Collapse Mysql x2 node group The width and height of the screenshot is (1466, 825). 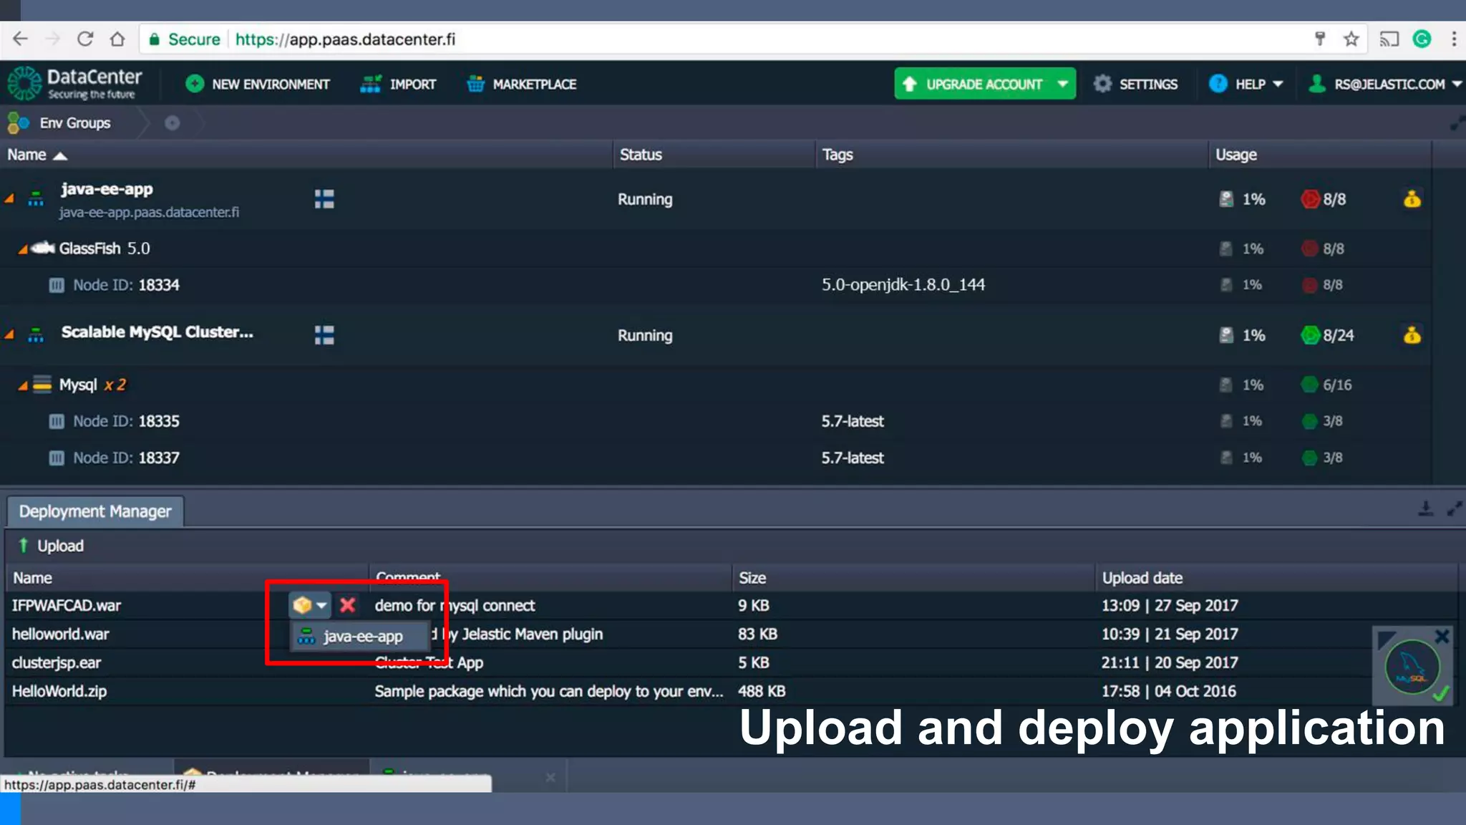click(x=23, y=385)
